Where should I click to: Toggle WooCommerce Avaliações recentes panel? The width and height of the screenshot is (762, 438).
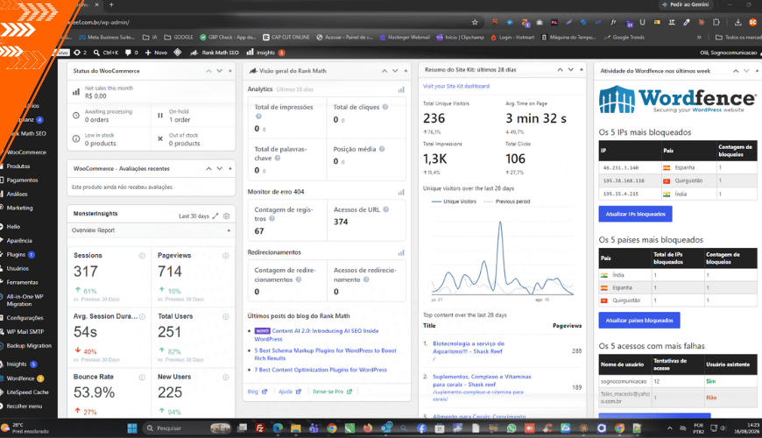(229, 169)
